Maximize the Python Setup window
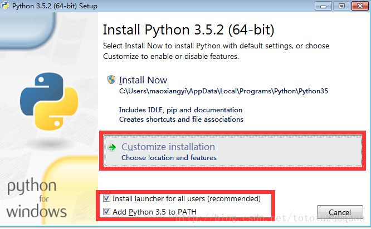Image resolution: width=371 pixels, height=229 pixels. (341, 6)
